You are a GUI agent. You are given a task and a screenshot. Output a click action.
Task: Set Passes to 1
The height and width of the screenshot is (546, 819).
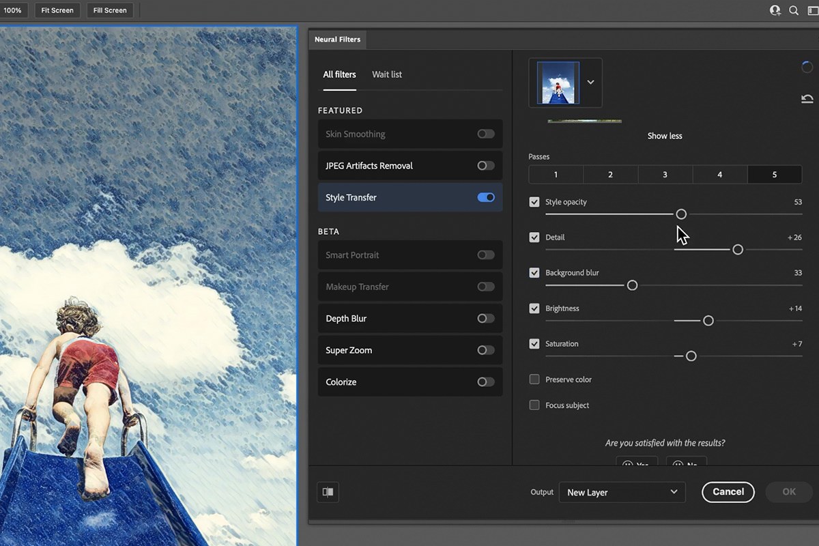click(556, 175)
